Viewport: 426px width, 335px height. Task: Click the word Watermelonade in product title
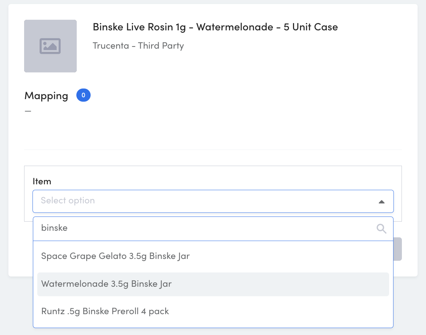coord(235,27)
